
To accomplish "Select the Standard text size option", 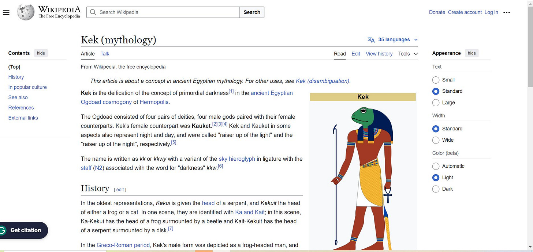I will tap(436, 91).
